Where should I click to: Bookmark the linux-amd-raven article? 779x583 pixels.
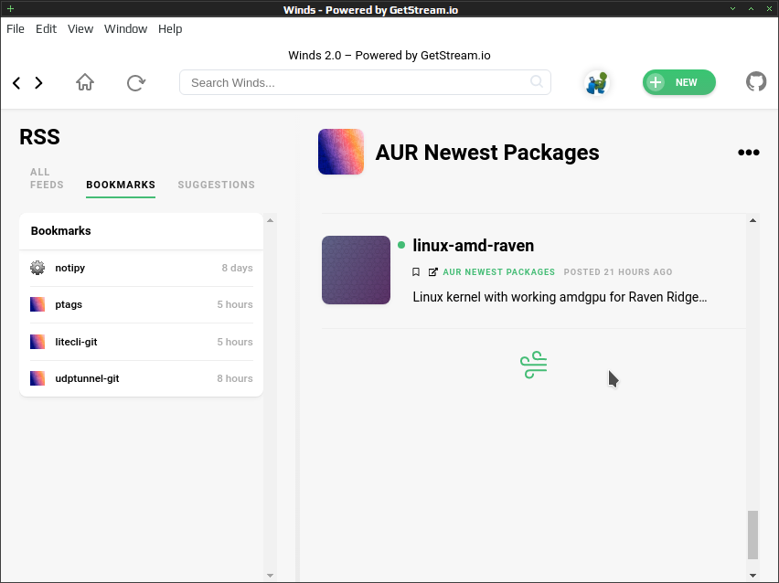416,272
